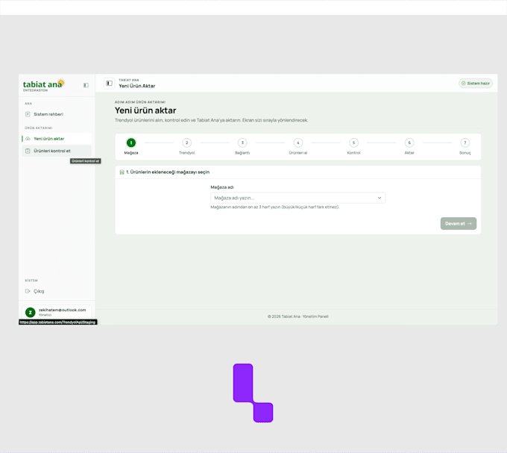Click the ADIM ADIM ÜRÜN AKTARIMI label

[x=140, y=102]
